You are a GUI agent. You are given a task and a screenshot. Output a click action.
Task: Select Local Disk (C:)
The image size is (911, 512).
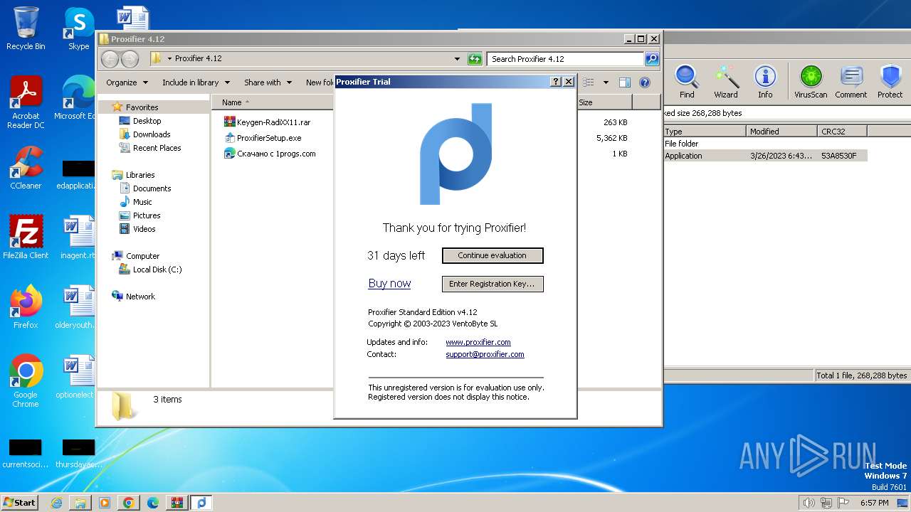coord(157,270)
